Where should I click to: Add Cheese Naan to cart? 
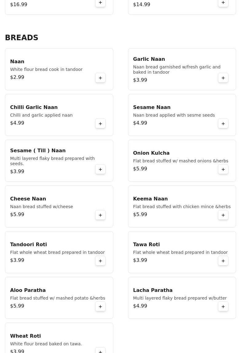point(100,215)
